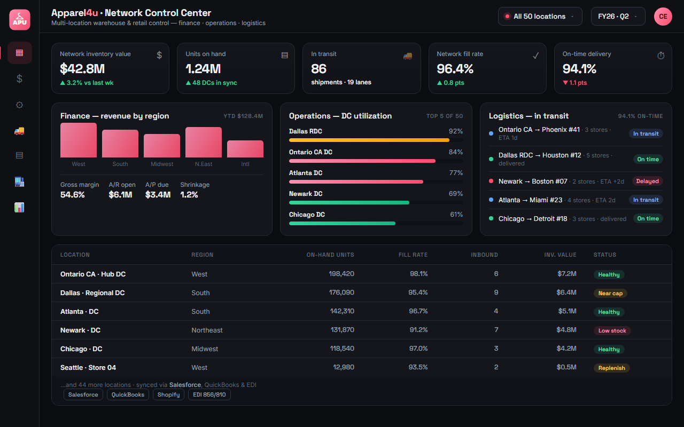The width and height of the screenshot is (684, 427).
Task: Click the Gross margin 54.6% value
Action: (x=73, y=195)
